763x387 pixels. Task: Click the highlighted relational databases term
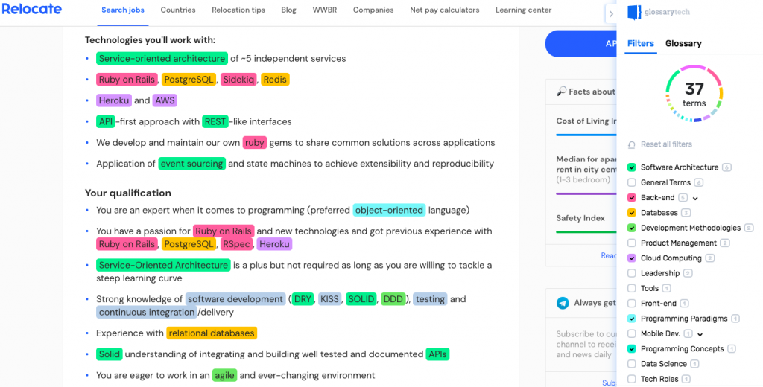tap(212, 333)
